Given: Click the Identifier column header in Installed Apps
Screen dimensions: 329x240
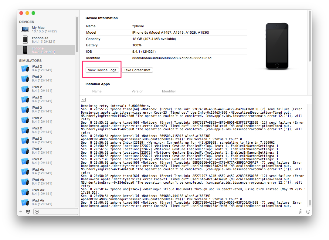Looking at the screenshot, I should point(169,91).
